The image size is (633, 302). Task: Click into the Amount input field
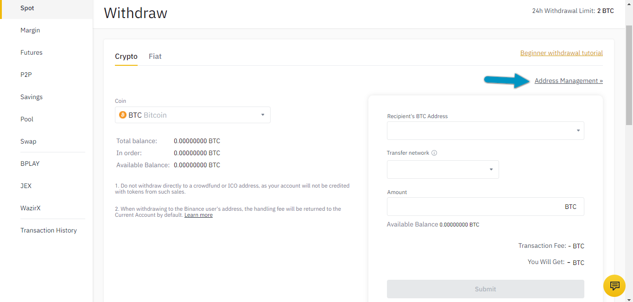[x=473, y=207]
